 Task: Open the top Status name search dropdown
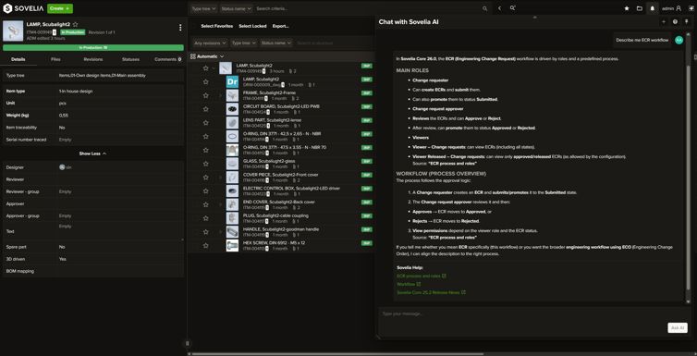click(x=236, y=8)
